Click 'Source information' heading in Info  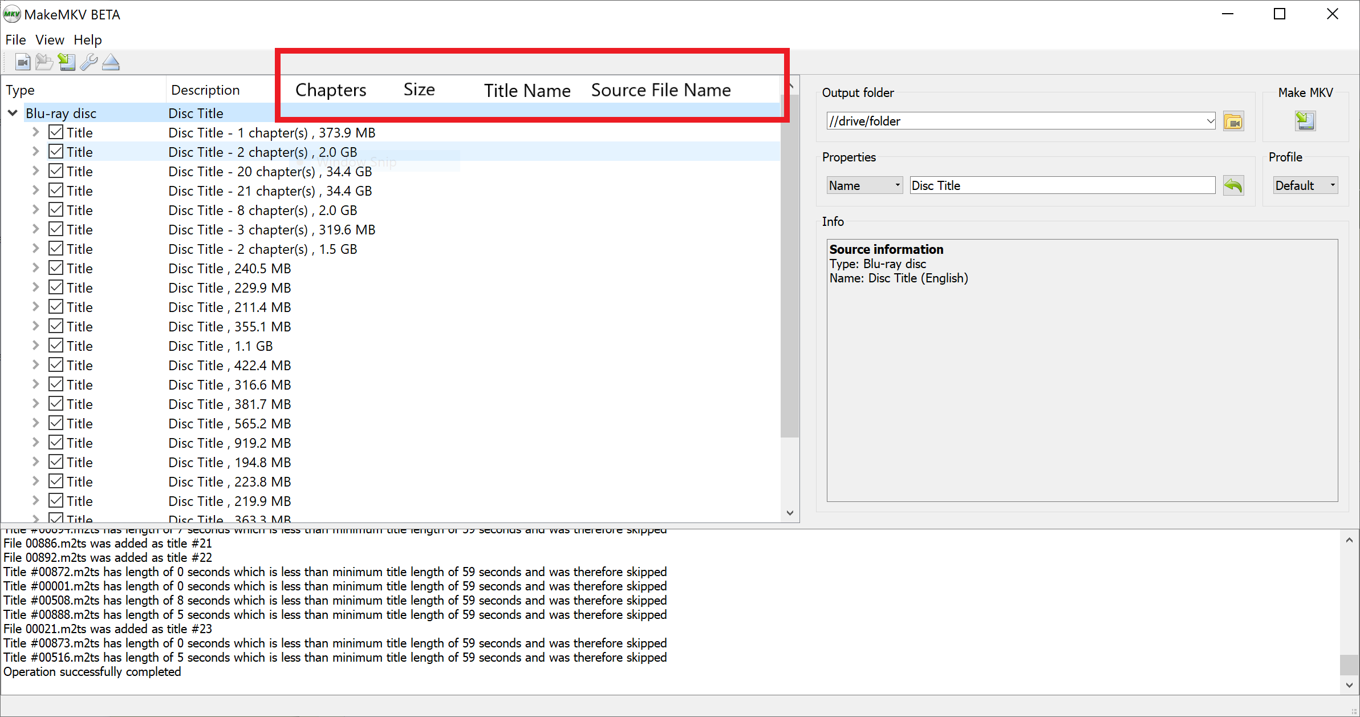pos(886,249)
